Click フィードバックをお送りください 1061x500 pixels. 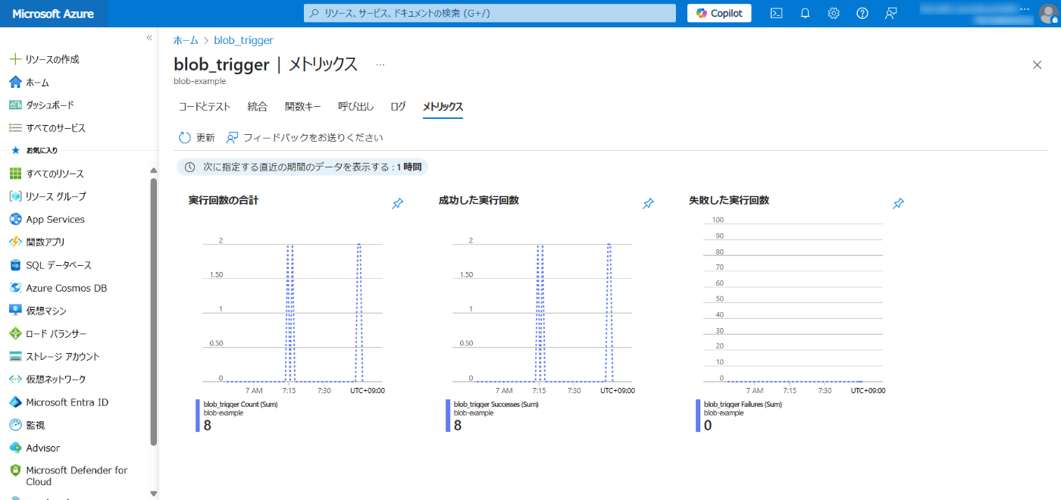pyautogui.click(x=305, y=138)
